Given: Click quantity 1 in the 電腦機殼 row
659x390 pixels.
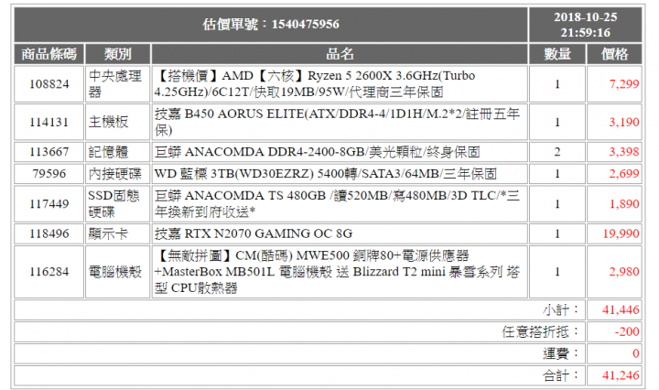Looking at the screenshot, I should coord(557,272).
